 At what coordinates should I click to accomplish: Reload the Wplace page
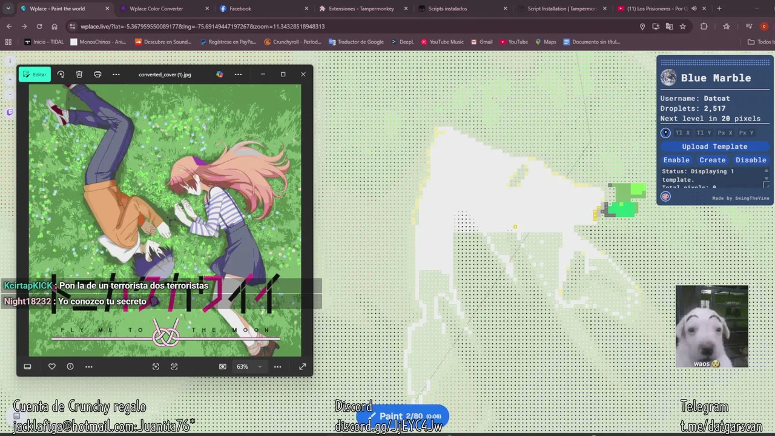[39, 27]
